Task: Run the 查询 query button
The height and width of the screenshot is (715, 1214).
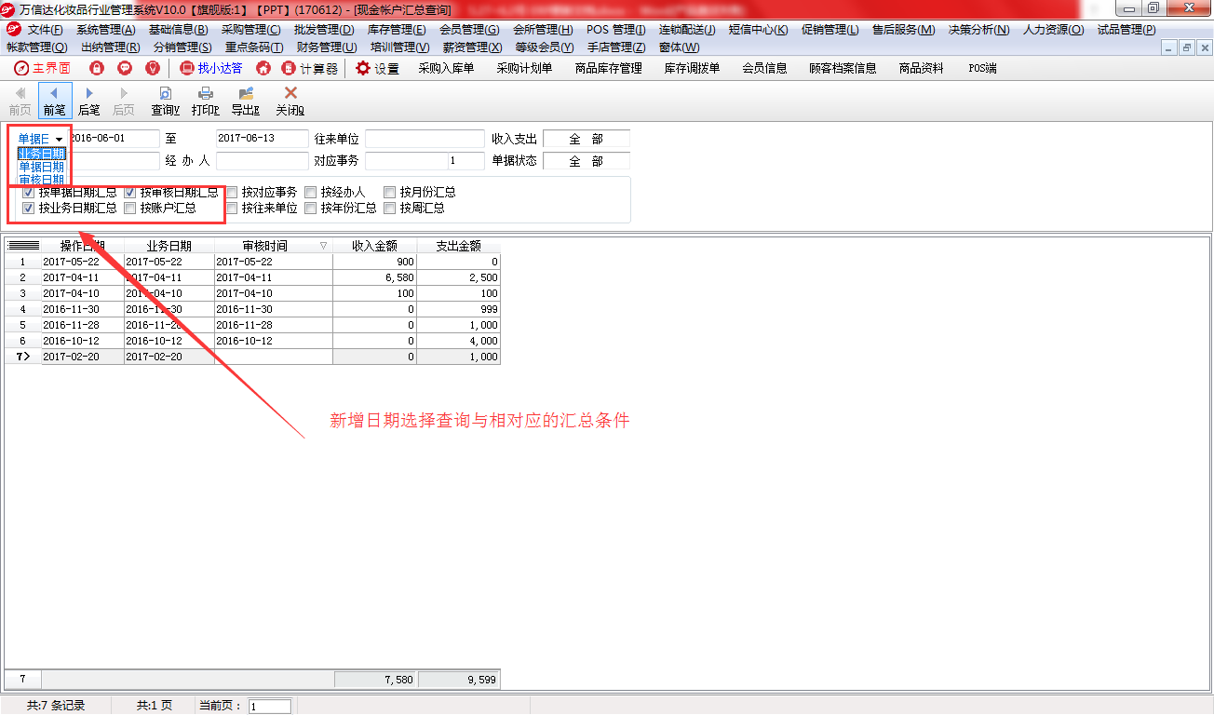Action: (165, 101)
